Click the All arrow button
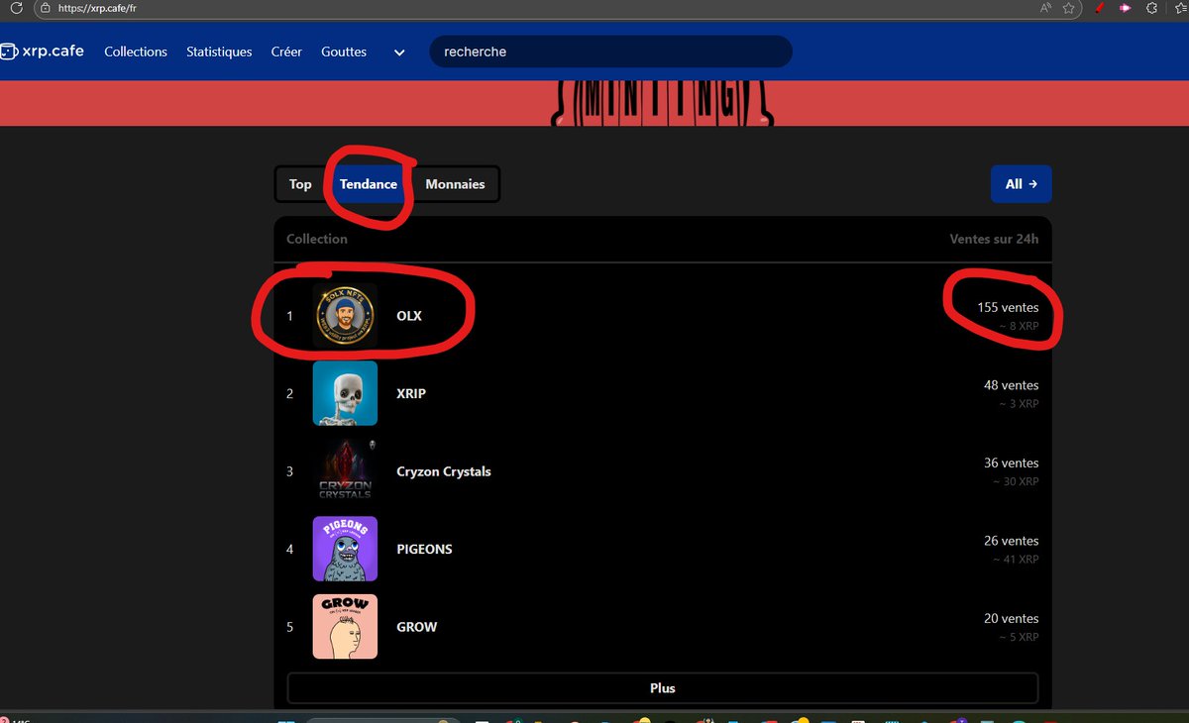1189x723 pixels. click(x=1021, y=184)
